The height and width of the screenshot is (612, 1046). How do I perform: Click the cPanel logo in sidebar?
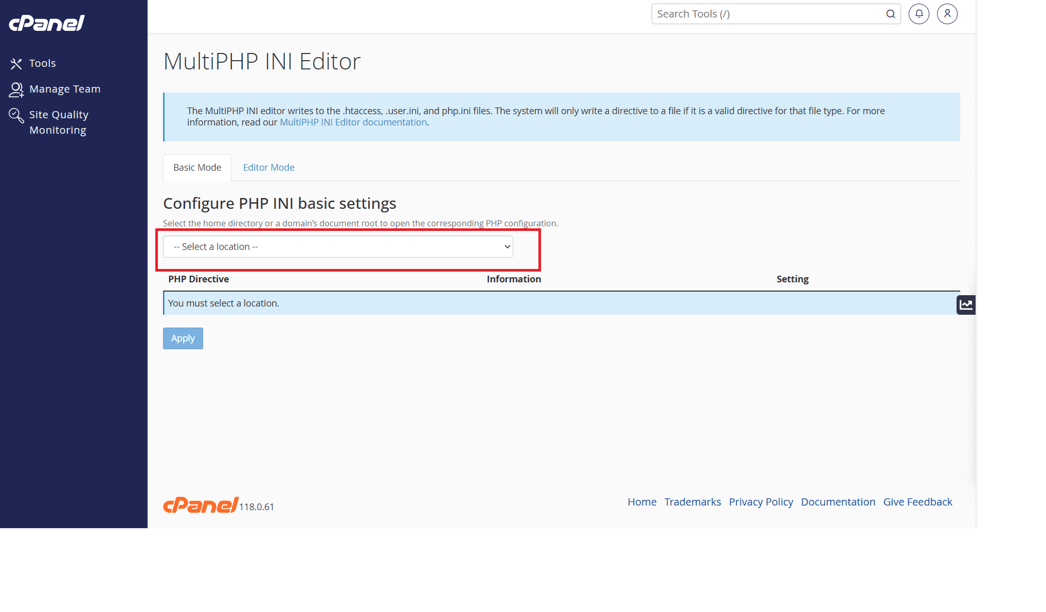(x=47, y=23)
